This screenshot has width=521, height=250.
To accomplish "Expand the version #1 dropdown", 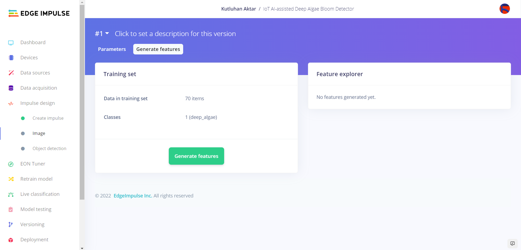I will point(102,34).
